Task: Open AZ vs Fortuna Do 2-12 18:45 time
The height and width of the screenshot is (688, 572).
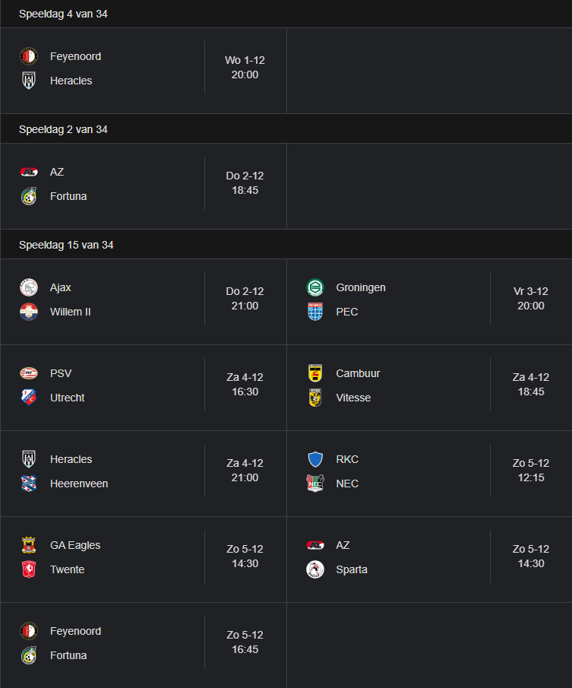Action: (x=245, y=183)
